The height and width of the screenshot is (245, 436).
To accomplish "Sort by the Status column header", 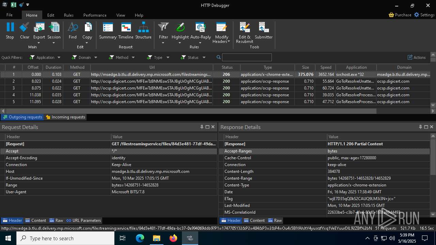I will (227, 67).
